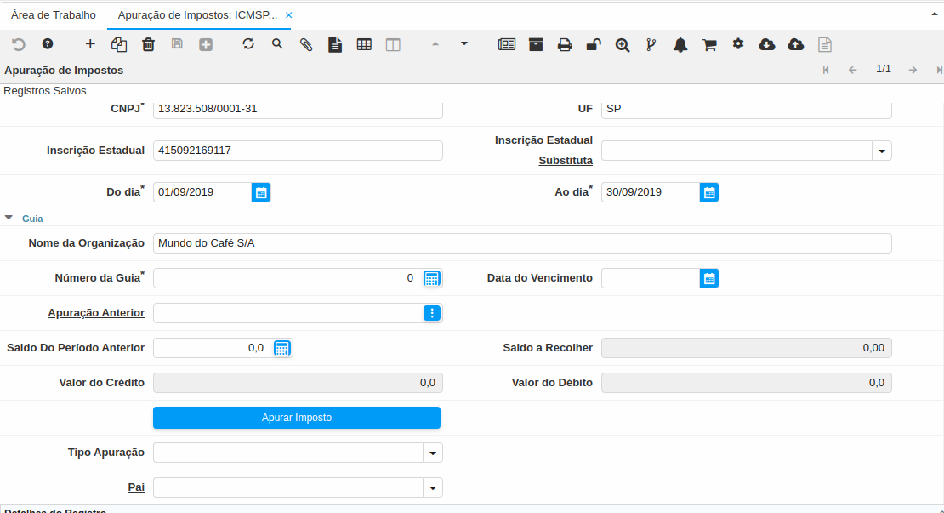This screenshot has height=513, width=944.
Task: Click the Help question mark icon
Action: (48, 44)
